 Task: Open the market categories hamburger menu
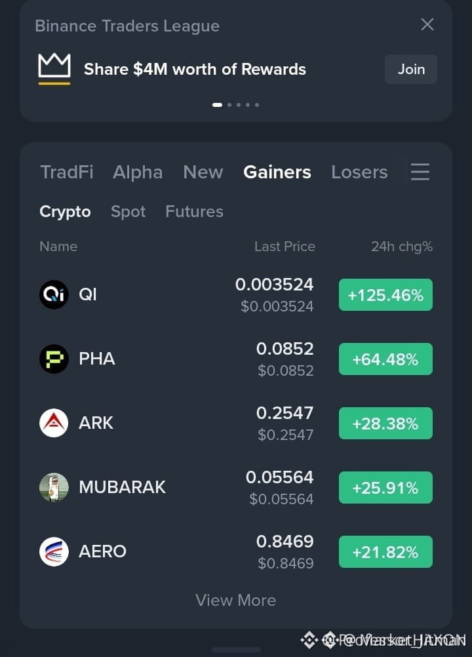click(x=420, y=172)
